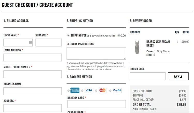Click the Name on Card field
The height and width of the screenshot is (113, 194).
(96, 104)
